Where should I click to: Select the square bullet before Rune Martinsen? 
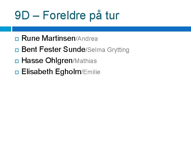coord(17,39)
